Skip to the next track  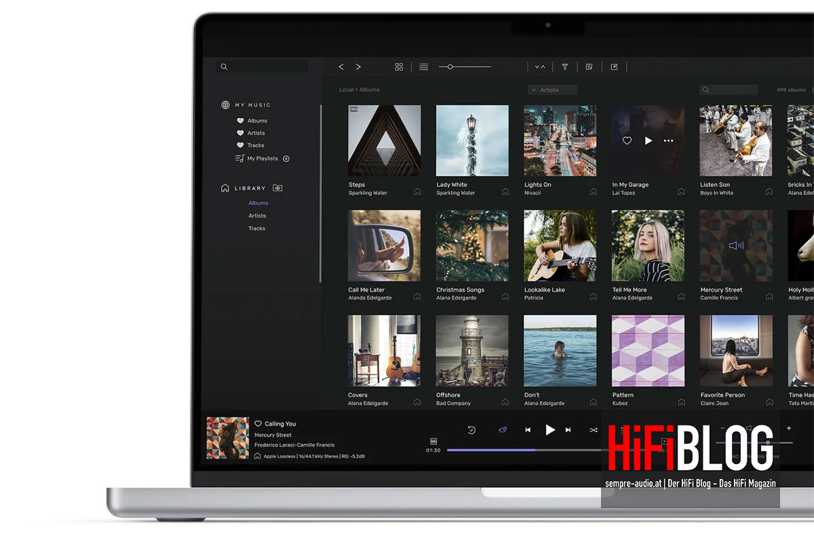(x=568, y=430)
